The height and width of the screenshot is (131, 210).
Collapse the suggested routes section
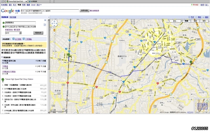coord(2,57)
